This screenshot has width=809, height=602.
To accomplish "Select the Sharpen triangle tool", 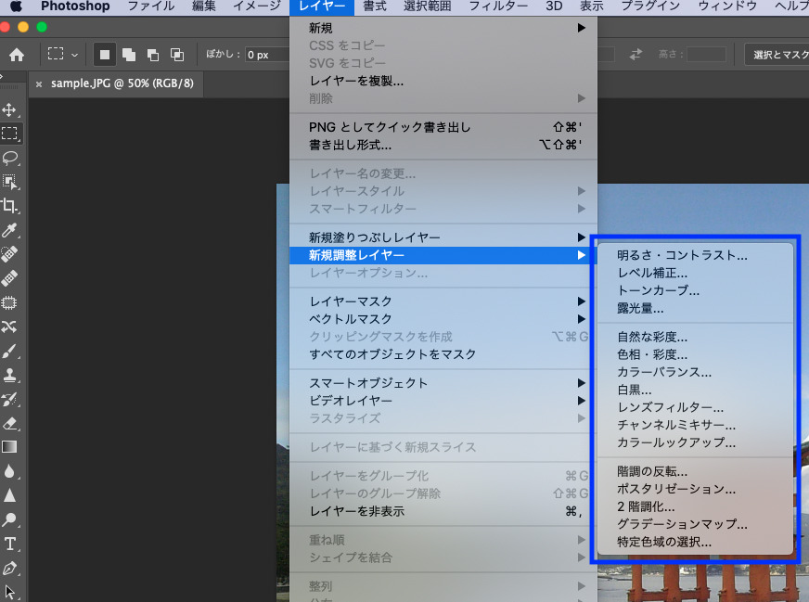I will (x=9, y=495).
